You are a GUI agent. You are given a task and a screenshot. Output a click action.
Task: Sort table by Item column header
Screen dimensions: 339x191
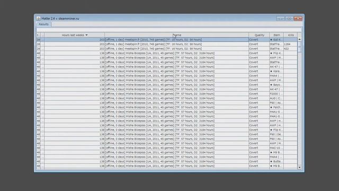[x=276, y=35]
